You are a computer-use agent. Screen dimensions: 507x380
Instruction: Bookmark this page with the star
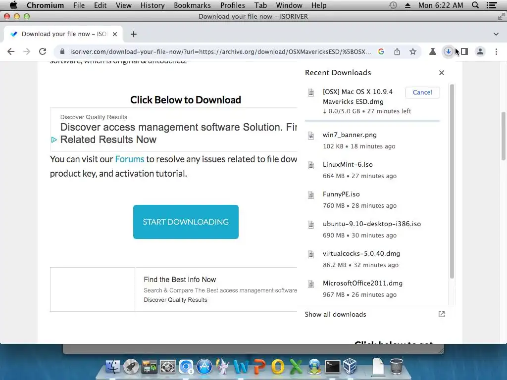click(413, 51)
